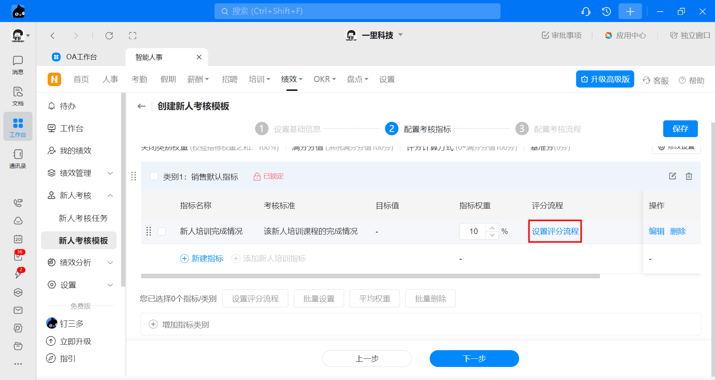Open the 一里科技 organization dropdown
Image resolution: width=715 pixels, height=380 pixels.
coord(400,35)
